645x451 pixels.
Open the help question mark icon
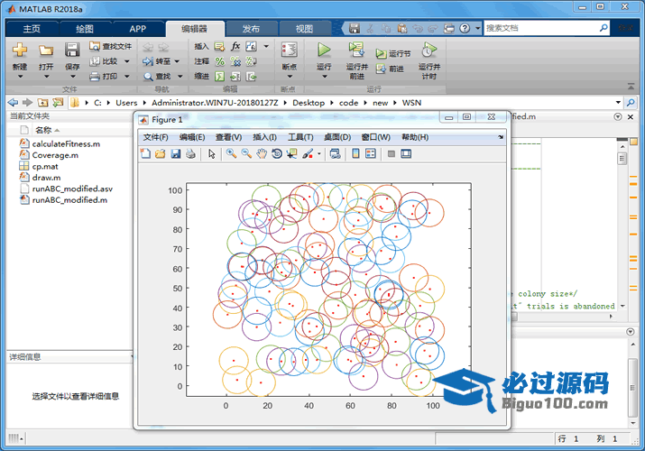click(x=465, y=28)
